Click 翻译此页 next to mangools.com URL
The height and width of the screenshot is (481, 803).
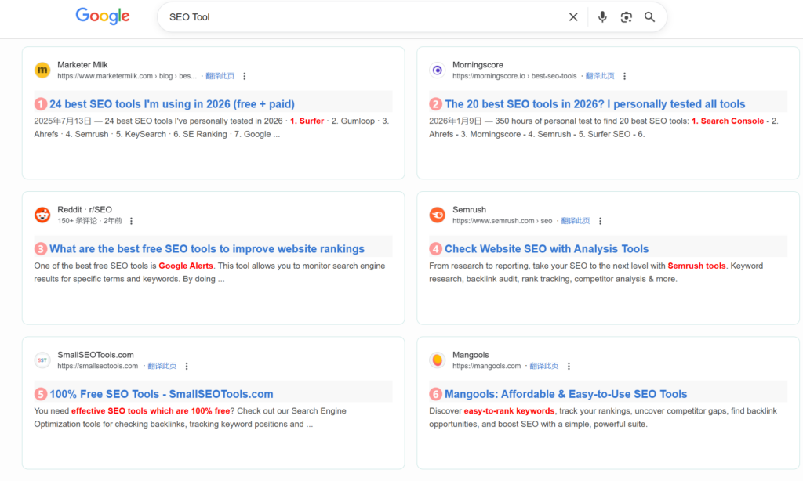click(544, 366)
